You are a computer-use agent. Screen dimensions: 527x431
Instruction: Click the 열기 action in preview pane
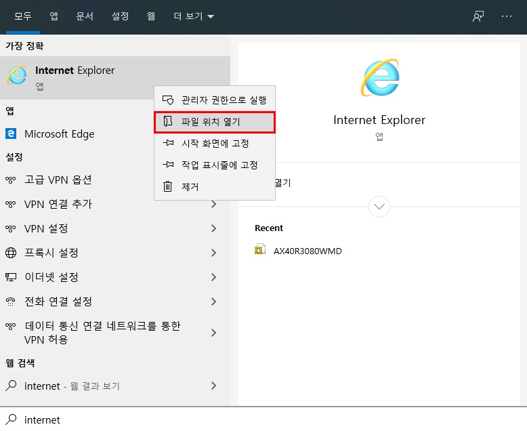(282, 183)
